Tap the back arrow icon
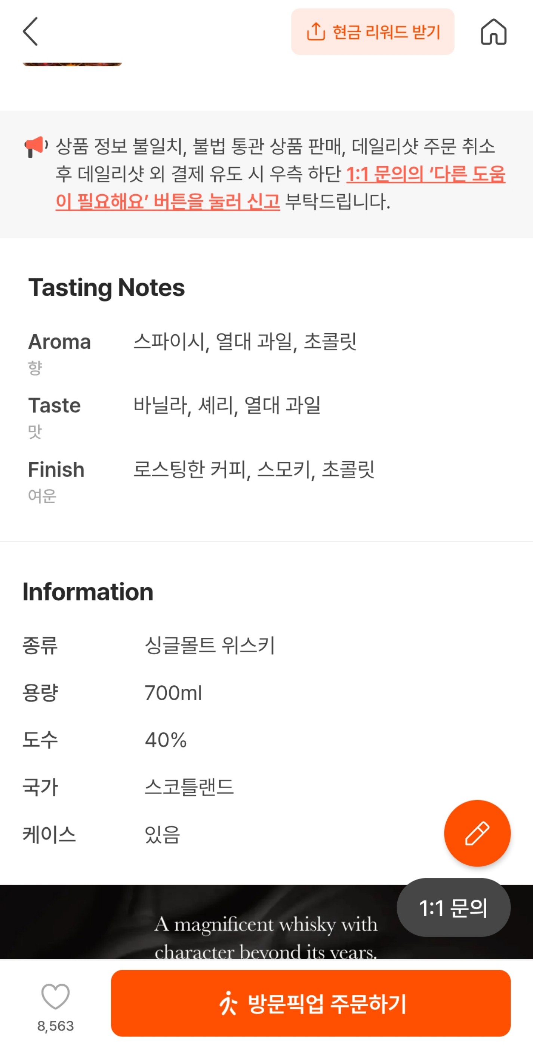The image size is (533, 1048). (x=31, y=31)
